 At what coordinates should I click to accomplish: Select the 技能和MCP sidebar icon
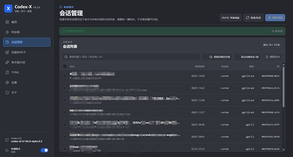[7, 52]
